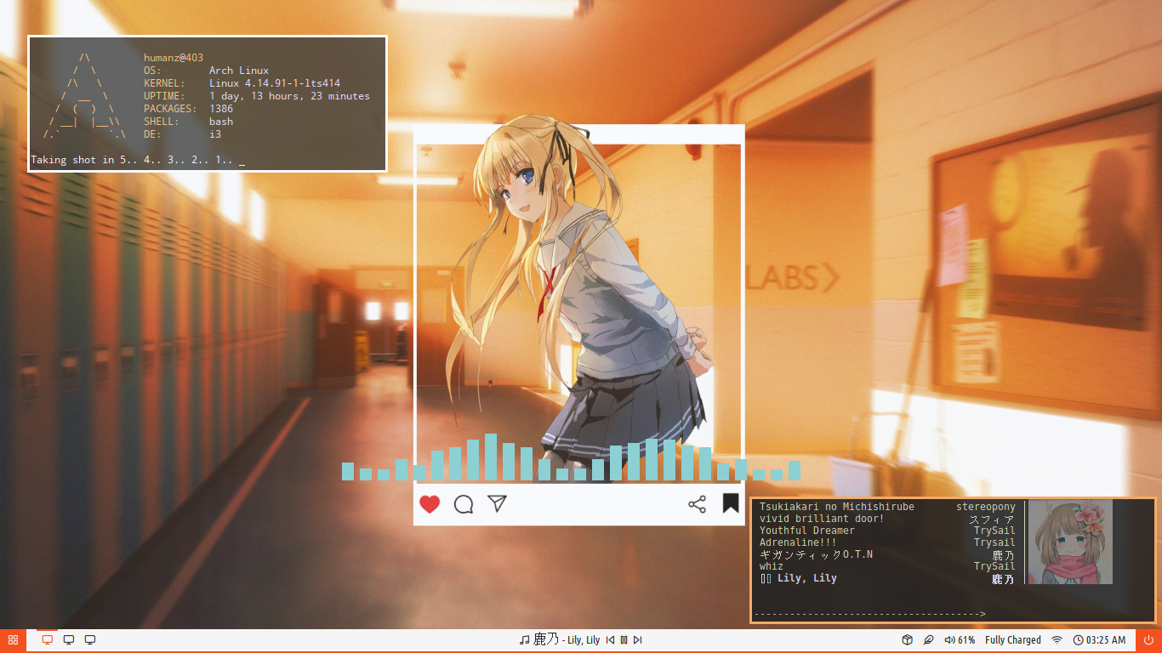Click the Arch Linux OS value
This screenshot has height=653, width=1162.
pyautogui.click(x=239, y=71)
